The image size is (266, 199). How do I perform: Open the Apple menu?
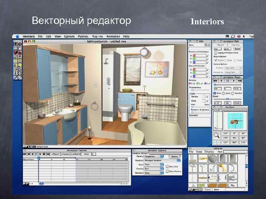17,36
